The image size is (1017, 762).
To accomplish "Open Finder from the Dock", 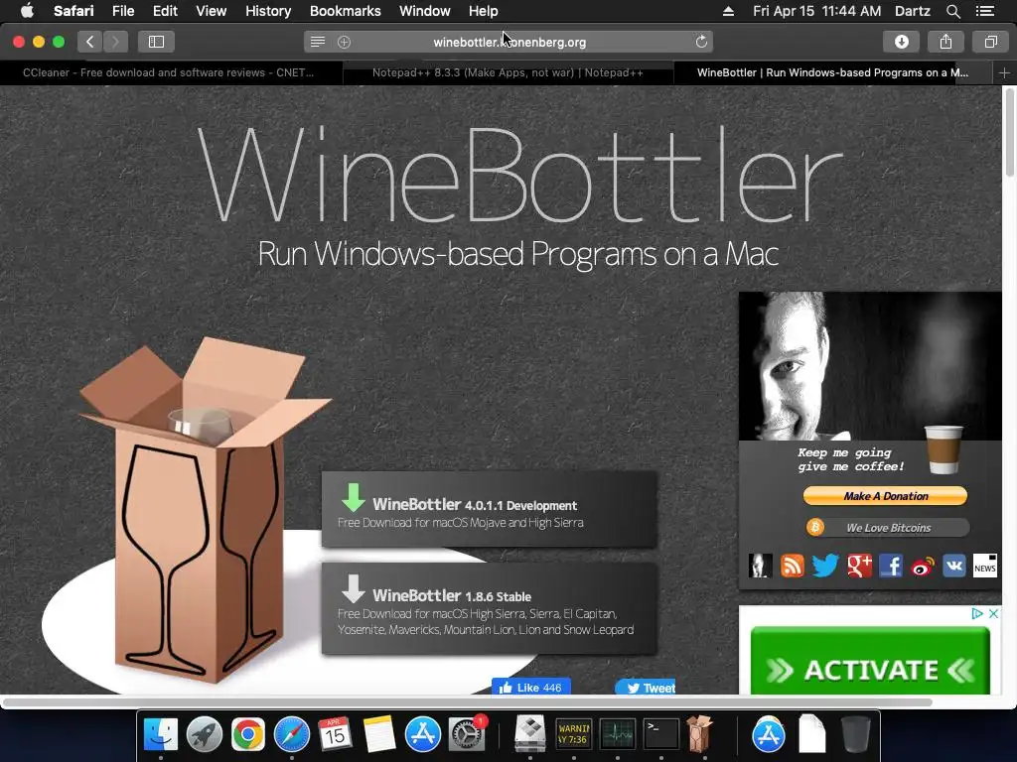I will point(160,734).
